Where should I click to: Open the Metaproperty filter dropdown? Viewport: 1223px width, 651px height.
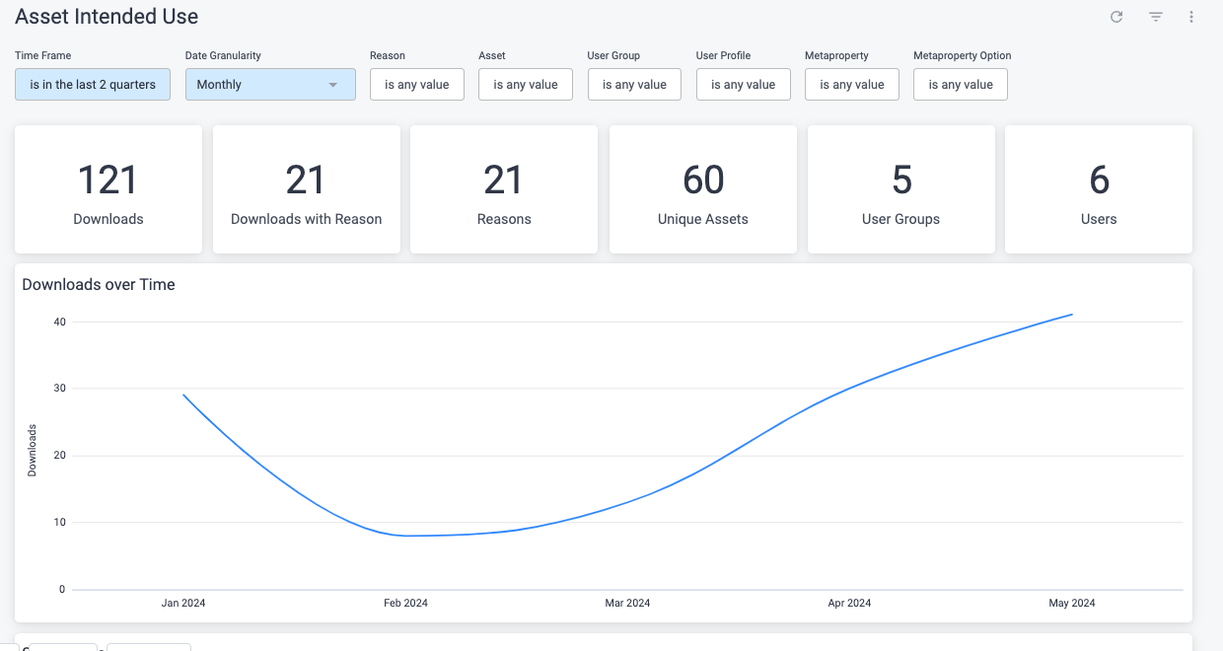pyautogui.click(x=851, y=84)
